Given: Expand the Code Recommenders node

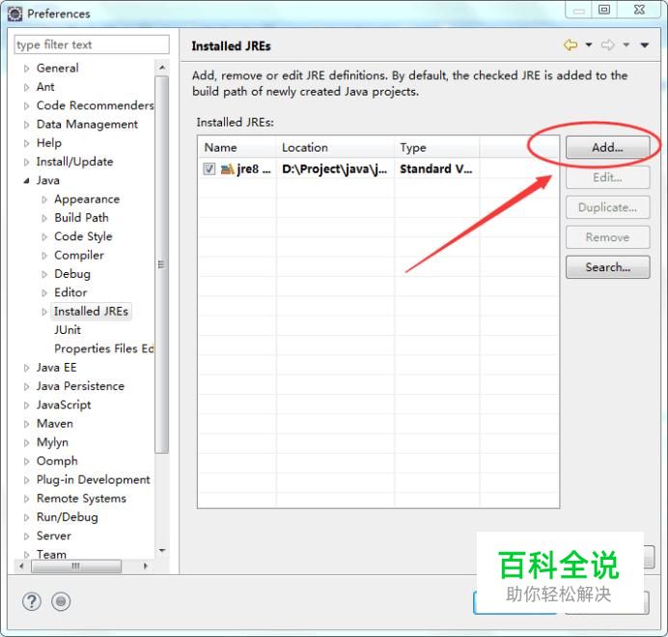Looking at the screenshot, I should pyautogui.click(x=26, y=105).
